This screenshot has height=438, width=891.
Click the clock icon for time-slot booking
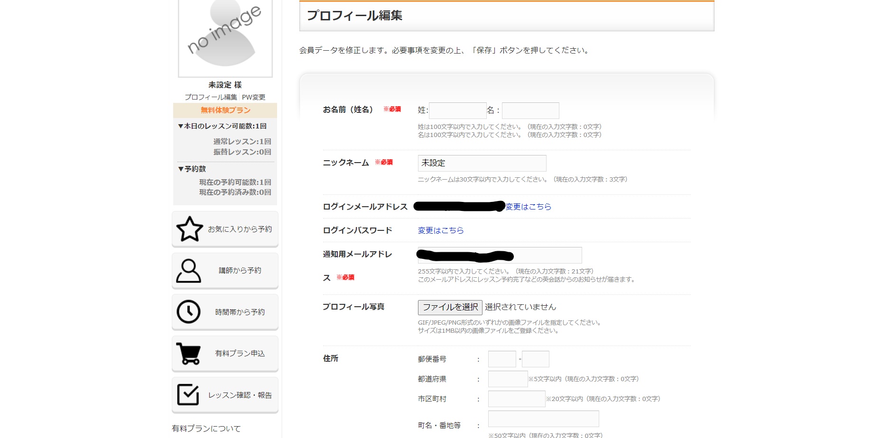point(188,312)
